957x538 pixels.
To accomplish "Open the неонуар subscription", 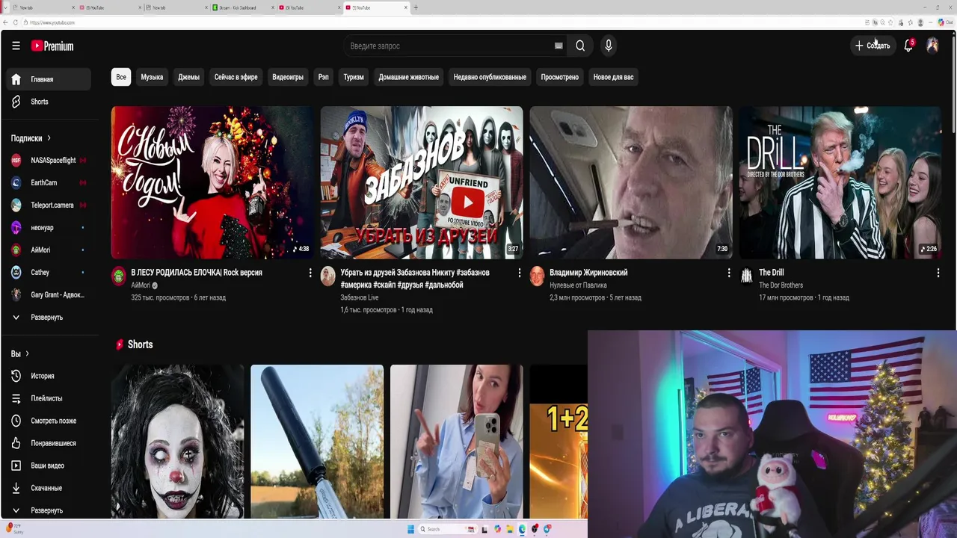I will (x=49, y=227).
